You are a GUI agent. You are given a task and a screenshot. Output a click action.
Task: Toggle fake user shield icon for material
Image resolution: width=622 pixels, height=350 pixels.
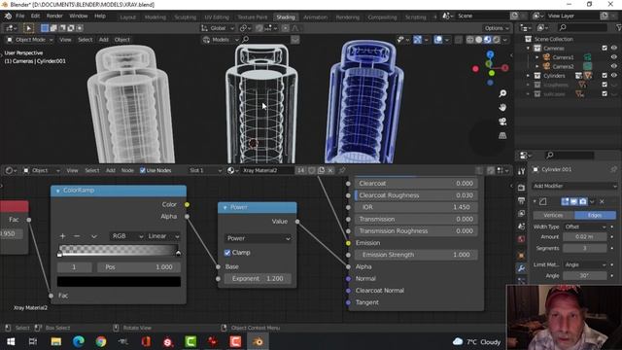click(312, 170)
